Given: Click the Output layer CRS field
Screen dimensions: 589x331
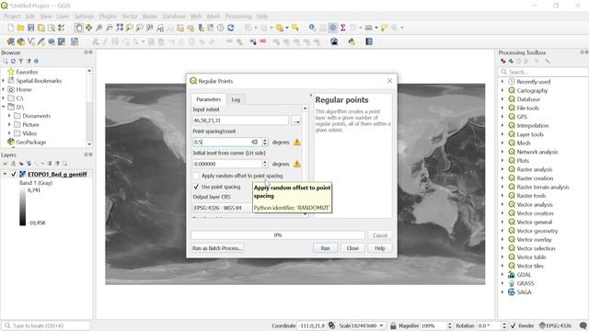Looking at the screenshot, I should pyautogui.click(x=223, y=208).
